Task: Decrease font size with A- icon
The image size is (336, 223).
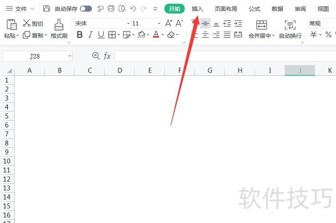Action: [x=179, y=23]
